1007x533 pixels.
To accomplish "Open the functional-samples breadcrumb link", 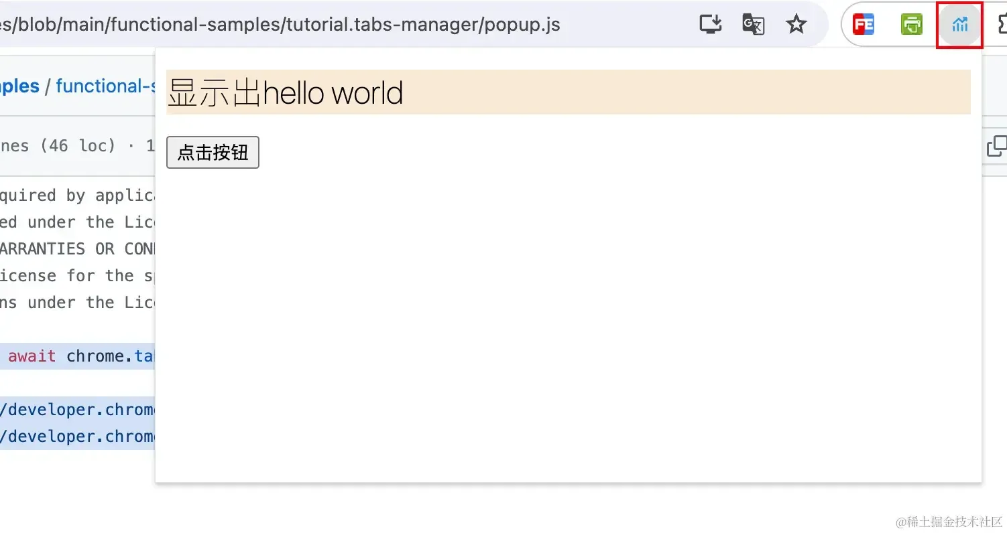I will pos(105,86).
